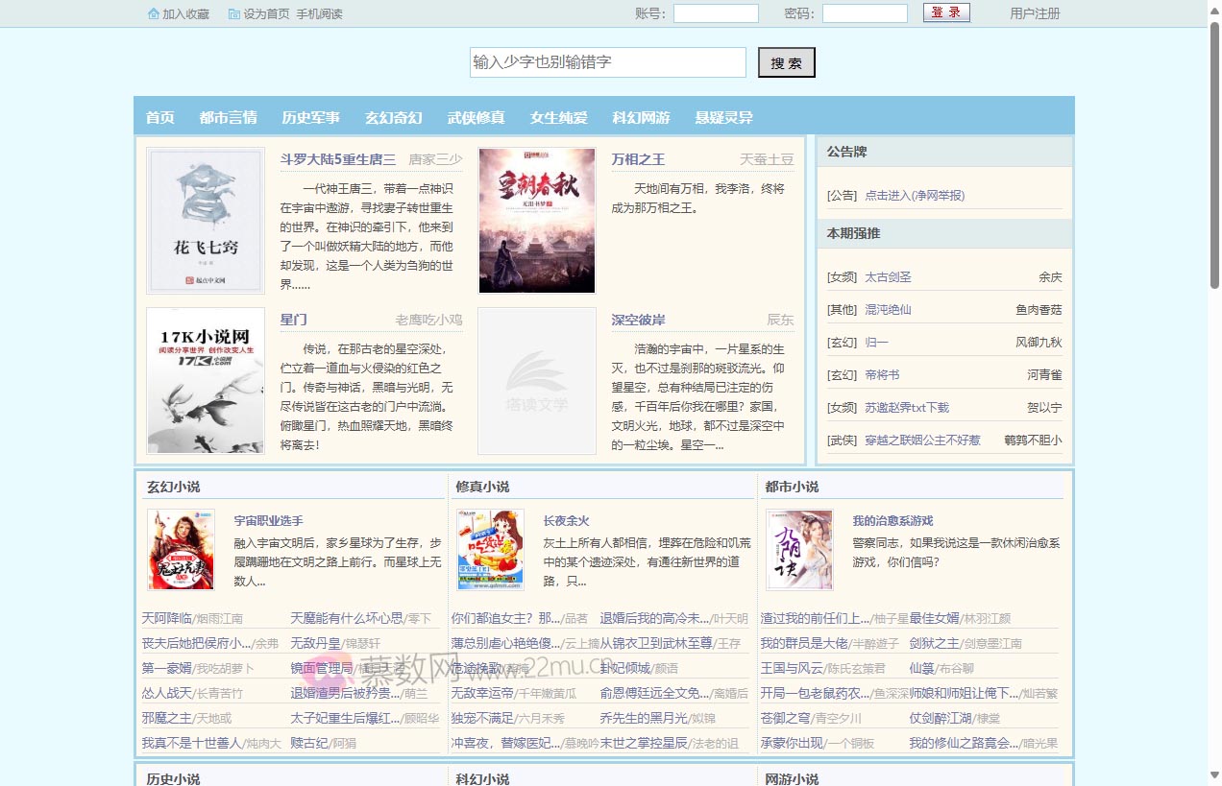1222x786 pixels.
Task: Click the 宇宙职业选手 cover thumbnail
Action: pyautogui.click(x=181, y=549)
